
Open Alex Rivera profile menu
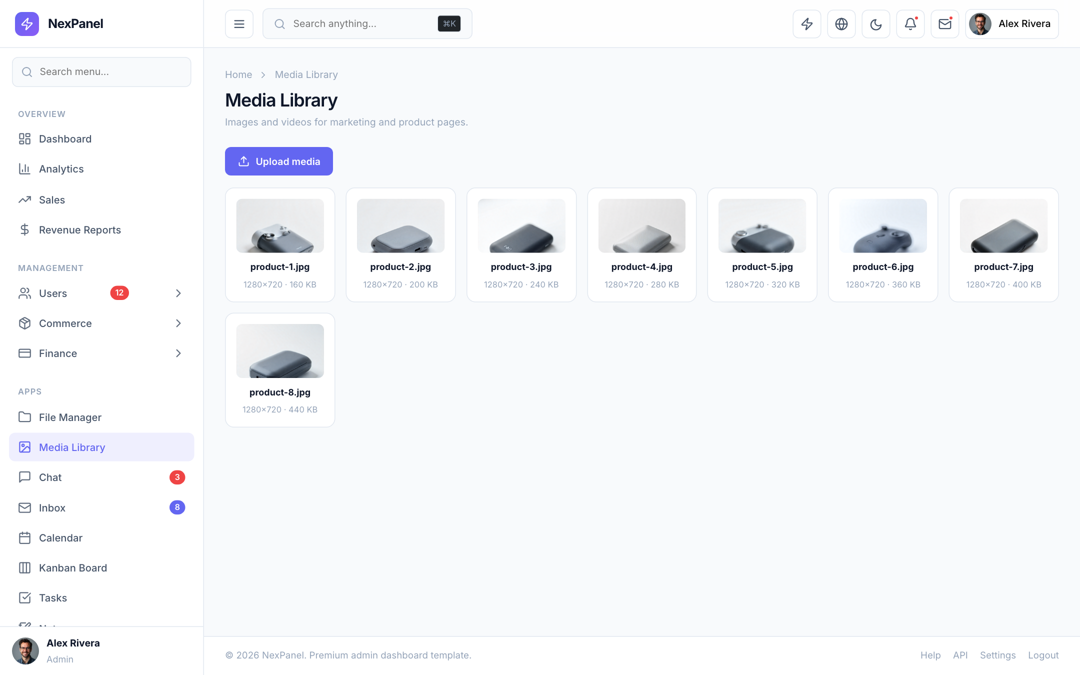click(1011, 23)
